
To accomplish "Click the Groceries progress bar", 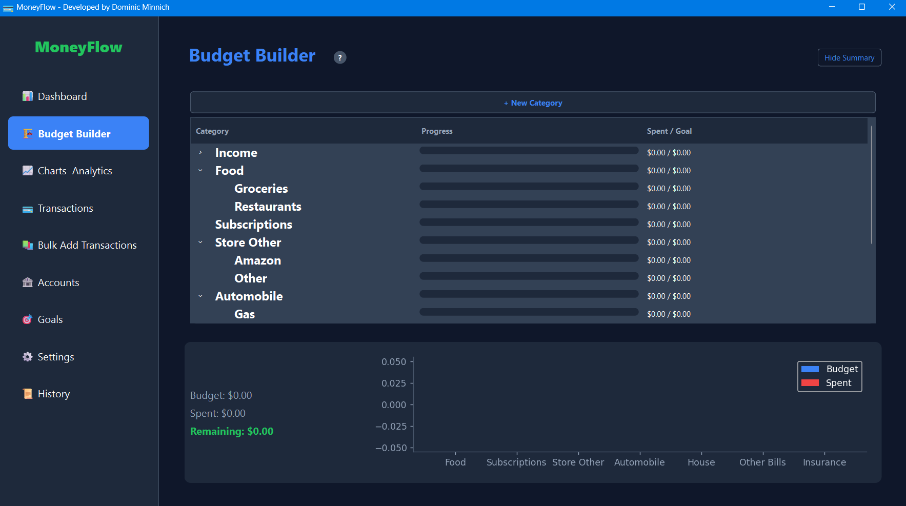I will [529, 186].
